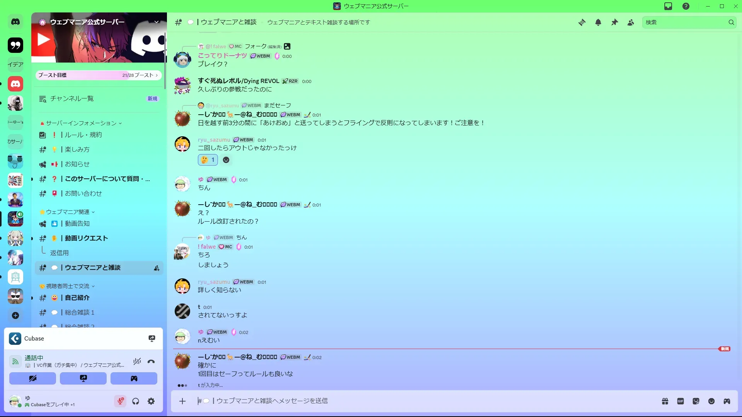Toggle camera on in voice panel

pyautogui.click(x=32, y=378)
